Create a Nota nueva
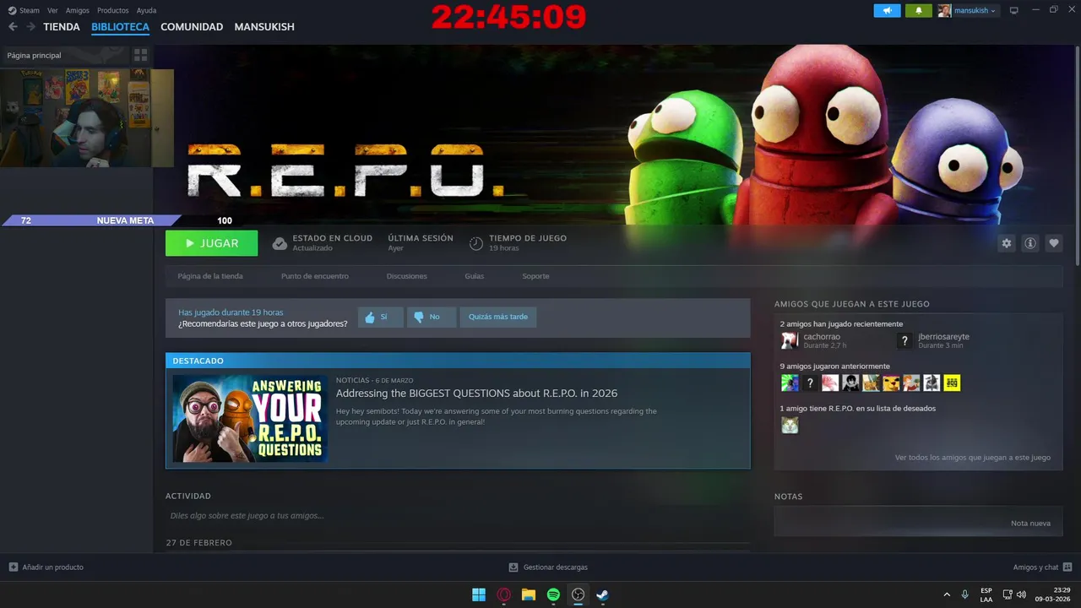Screen dimensions: 1081x608 (x=1030, y=524)
